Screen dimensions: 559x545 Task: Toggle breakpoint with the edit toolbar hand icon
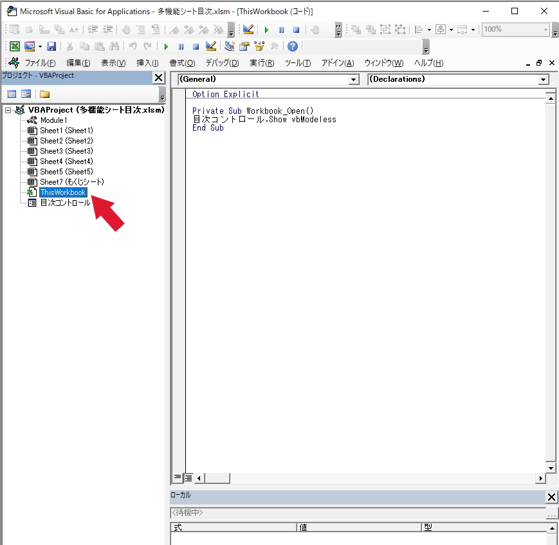[x=126, y=30]
